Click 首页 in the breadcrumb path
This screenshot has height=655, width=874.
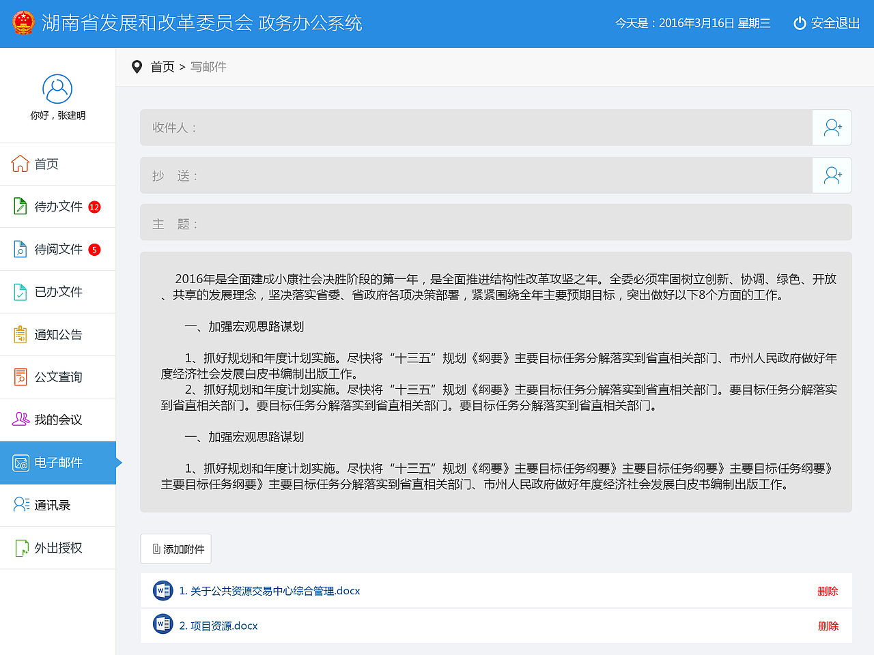(162, 67)
